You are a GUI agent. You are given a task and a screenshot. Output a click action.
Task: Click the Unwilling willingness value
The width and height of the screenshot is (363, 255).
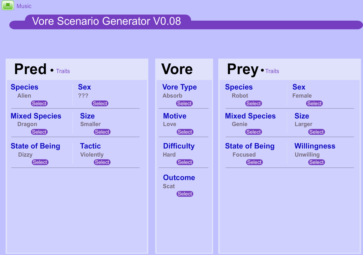307,155
